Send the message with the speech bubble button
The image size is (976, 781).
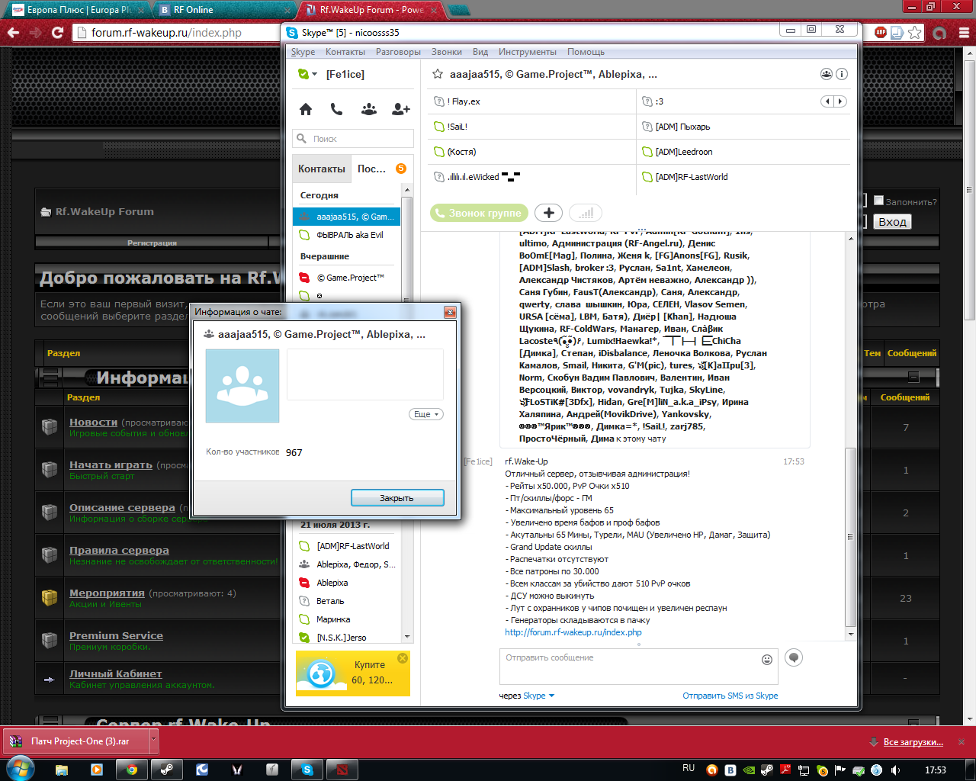(x=794, y=657)
